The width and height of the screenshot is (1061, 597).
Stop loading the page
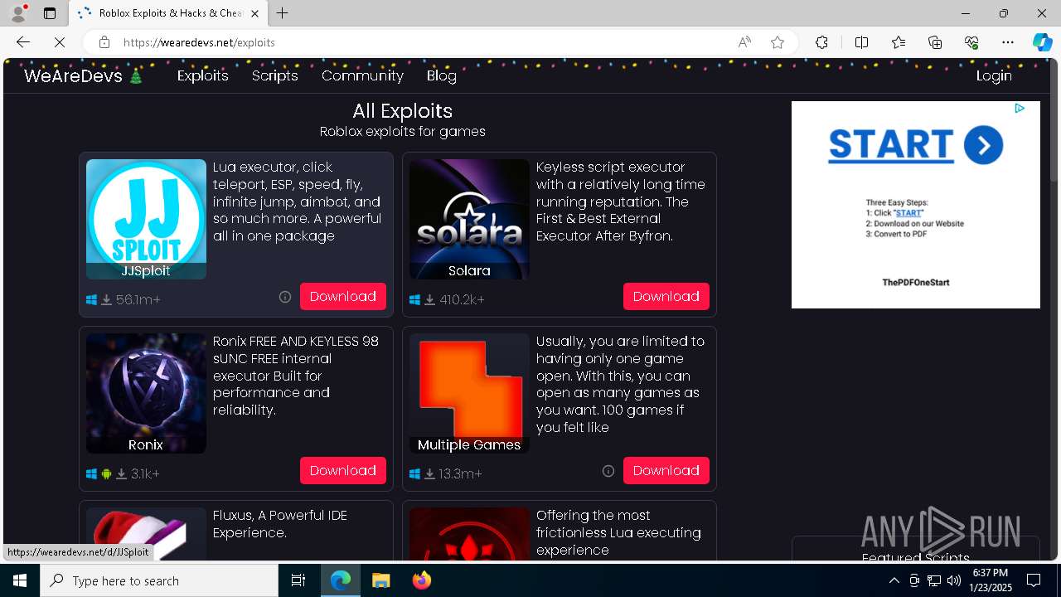60,42
